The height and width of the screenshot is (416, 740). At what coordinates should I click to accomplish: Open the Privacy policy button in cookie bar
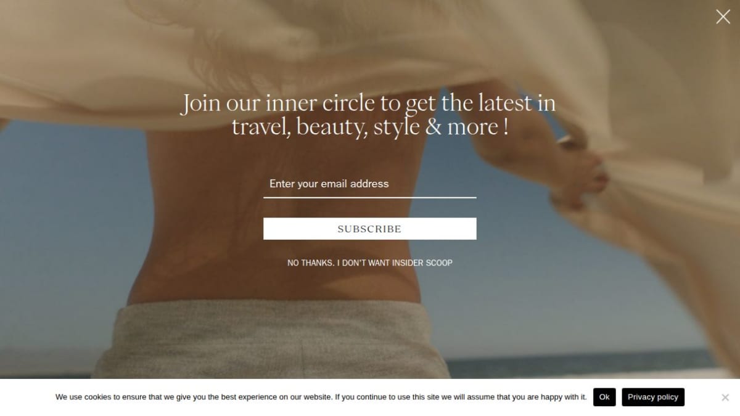(x=653, y=397)
